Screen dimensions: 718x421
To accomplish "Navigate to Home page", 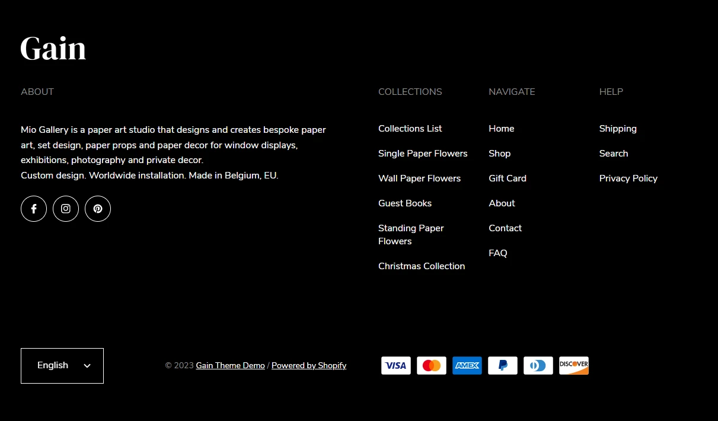I will click(x=502, y=129).
